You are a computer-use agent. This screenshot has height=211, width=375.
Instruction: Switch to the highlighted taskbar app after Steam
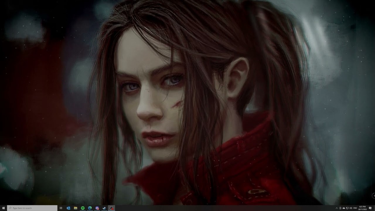112,208
